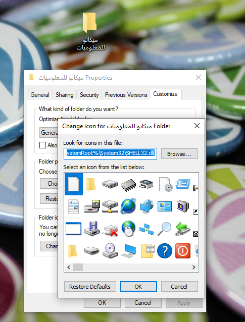Select the desktop folder ميكانو للمعلوميات
This screenshot has width=245, height=322.
90,31
